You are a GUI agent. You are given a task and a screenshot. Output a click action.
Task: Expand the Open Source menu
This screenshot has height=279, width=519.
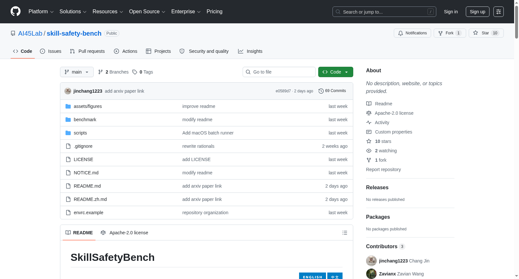147,12
